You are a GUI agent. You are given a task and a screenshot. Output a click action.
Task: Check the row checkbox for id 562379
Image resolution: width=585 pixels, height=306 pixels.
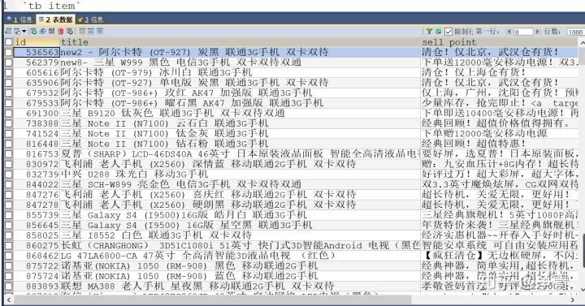[9, 62]
